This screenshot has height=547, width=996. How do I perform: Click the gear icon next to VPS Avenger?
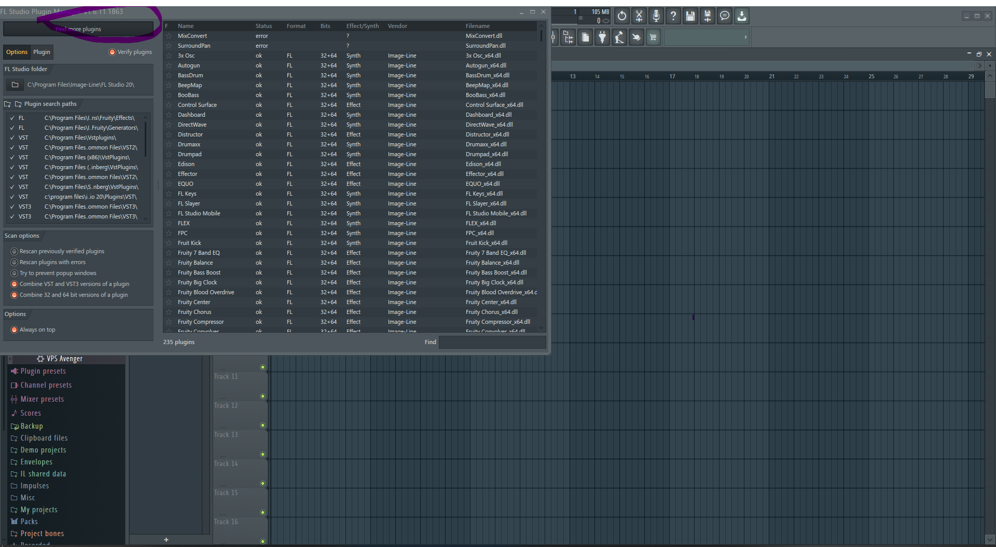click(40, 359)
